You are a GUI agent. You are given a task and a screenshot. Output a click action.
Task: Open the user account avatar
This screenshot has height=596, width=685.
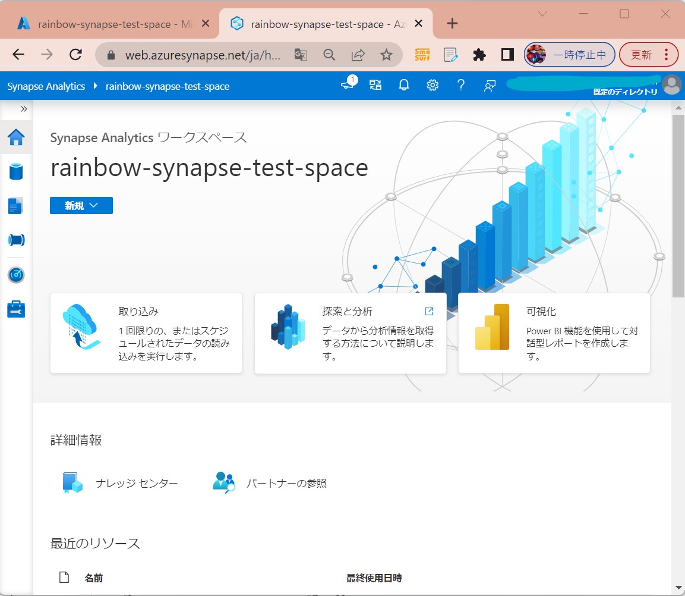[x=671, y=84]
